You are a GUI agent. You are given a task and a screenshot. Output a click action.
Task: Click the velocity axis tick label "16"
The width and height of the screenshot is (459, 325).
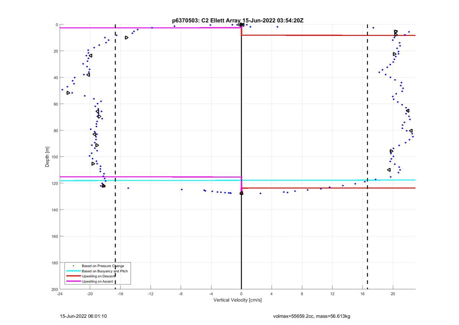(362, 294)
